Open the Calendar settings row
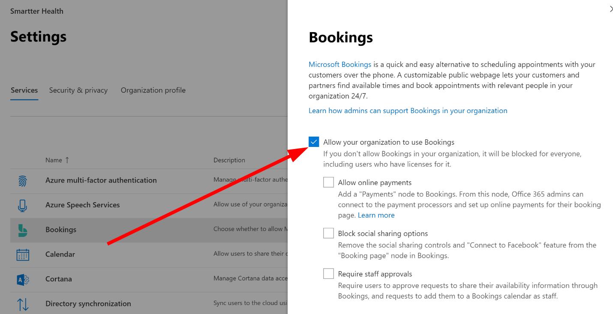The height and width of the screenshot is (314, 613). [x=149, y=254]
